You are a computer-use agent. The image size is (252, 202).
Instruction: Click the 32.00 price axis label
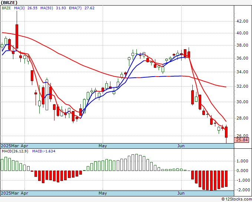pyautogui.click(x=242, y=87)
